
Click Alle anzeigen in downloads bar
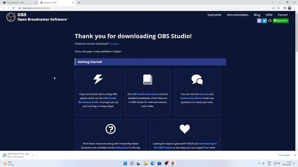284,155
